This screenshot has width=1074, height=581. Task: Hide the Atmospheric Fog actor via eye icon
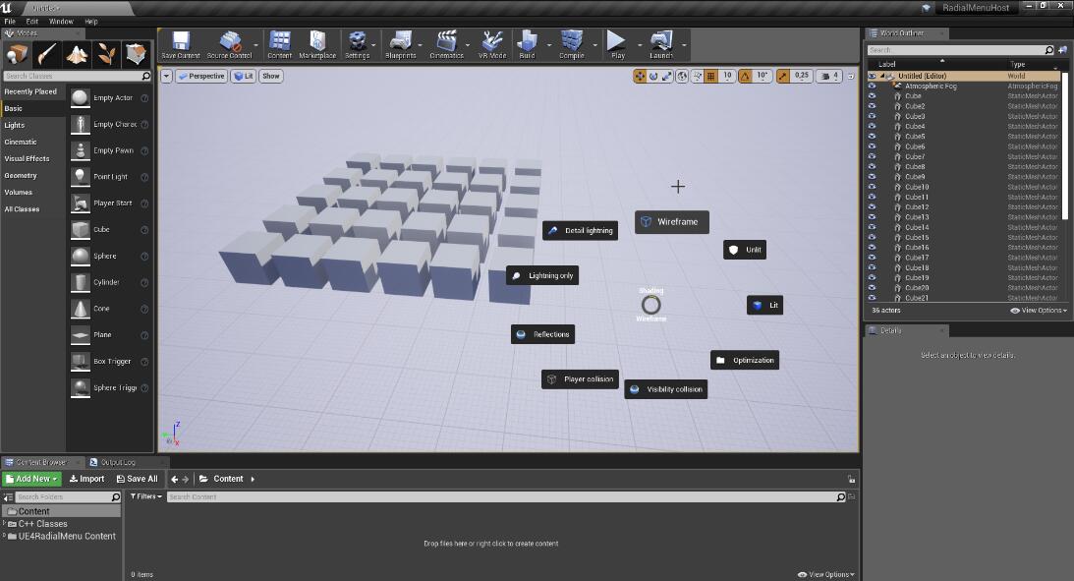click(872, 87)
